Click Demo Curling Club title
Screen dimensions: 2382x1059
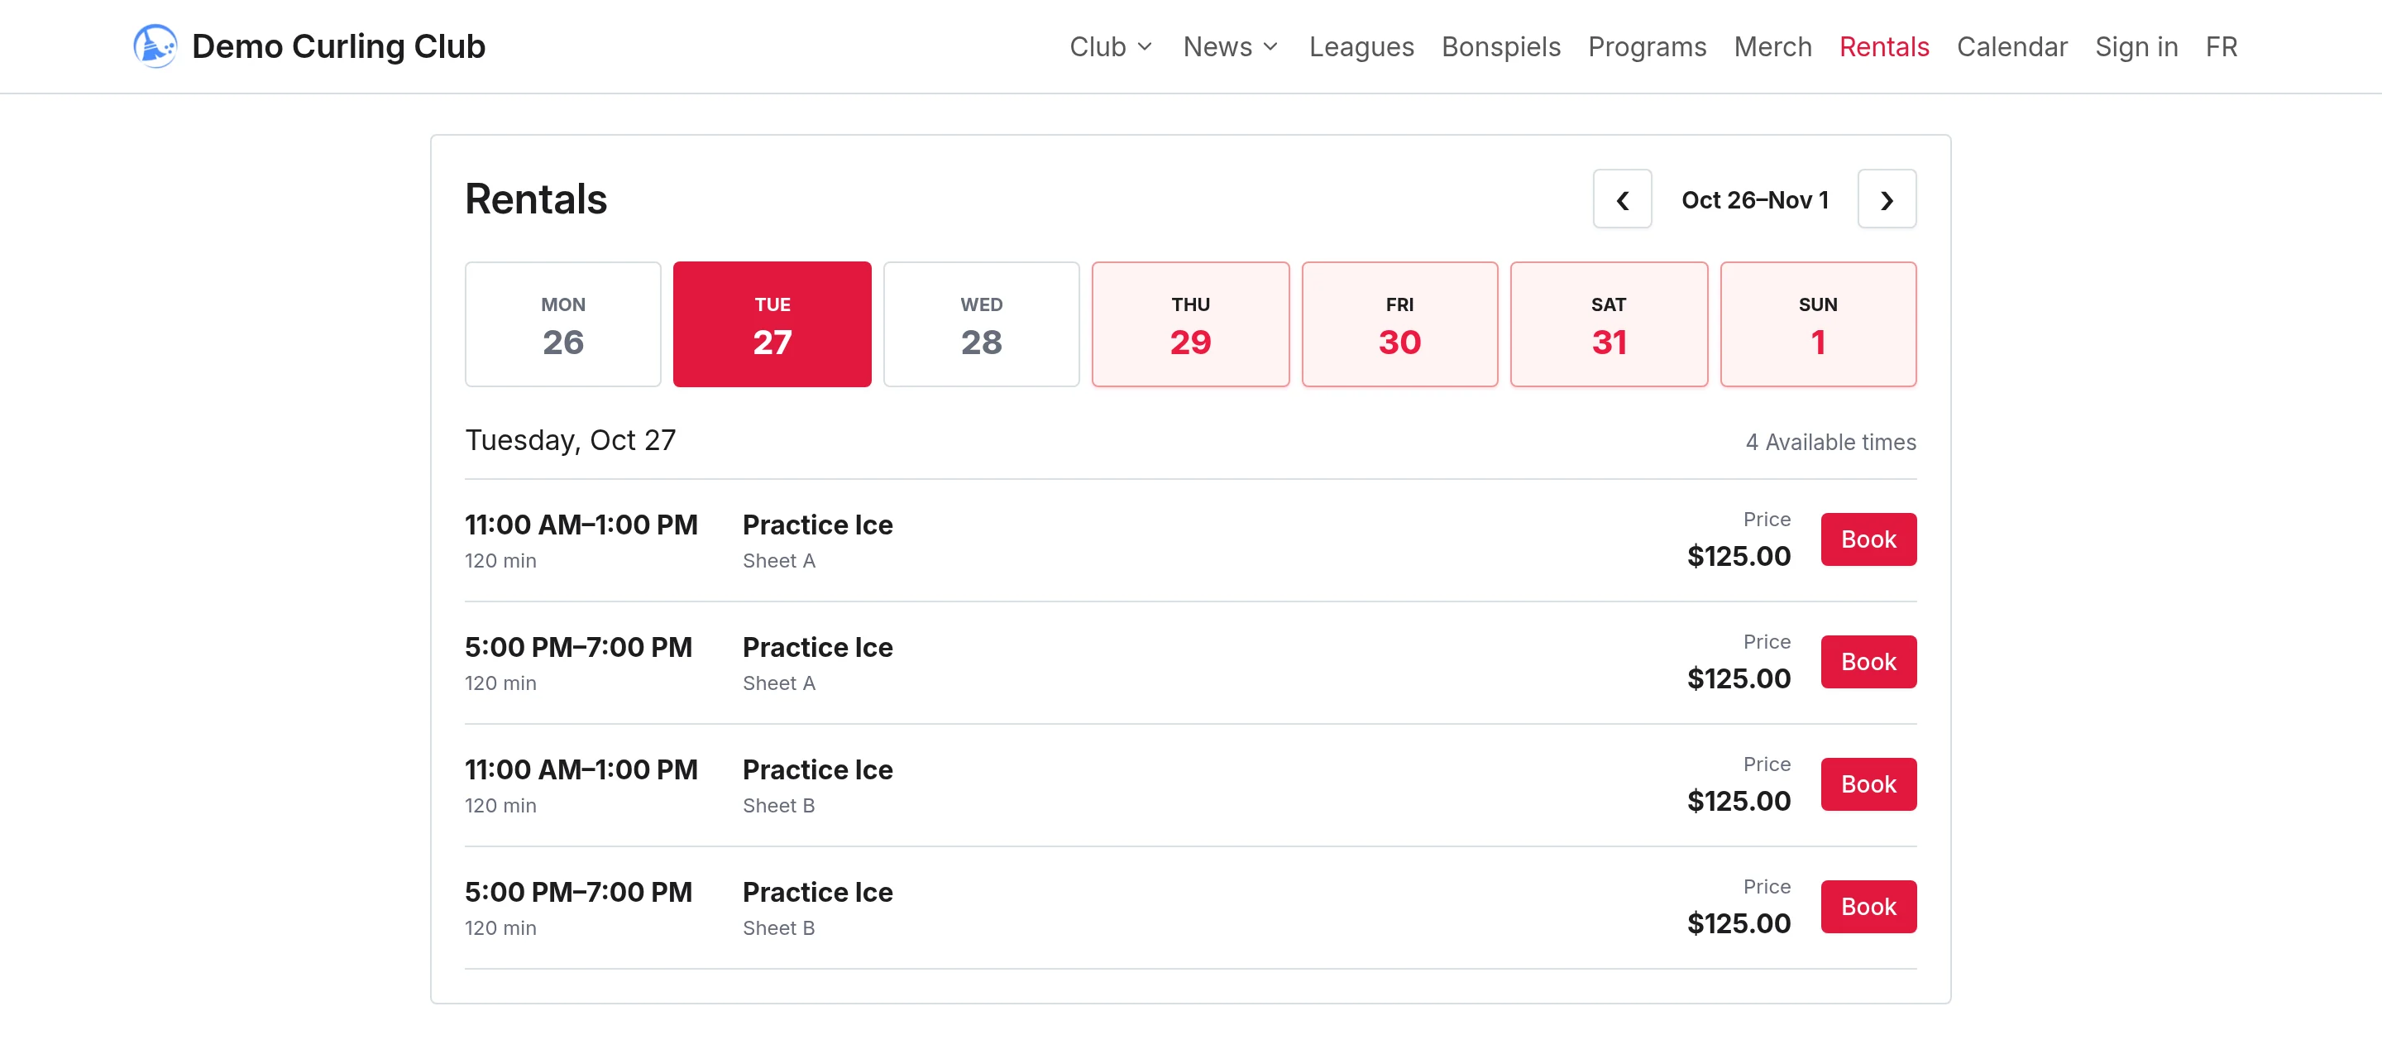pos(338,46)
